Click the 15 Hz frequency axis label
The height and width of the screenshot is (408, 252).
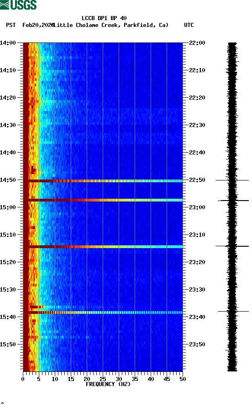71,379
